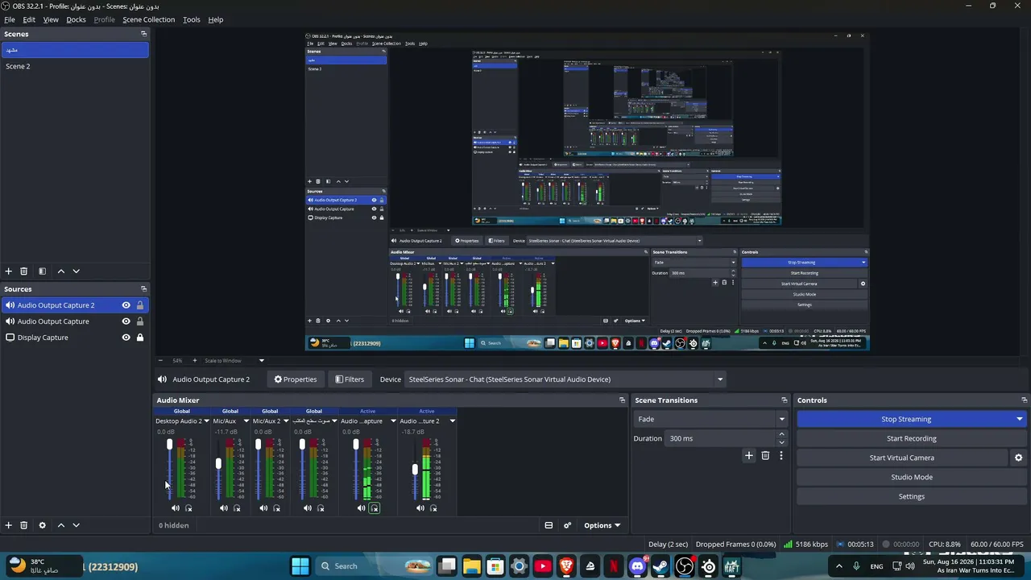Move selected scene up
This screenshot has height=580, width=1031.
coord(61,271)
